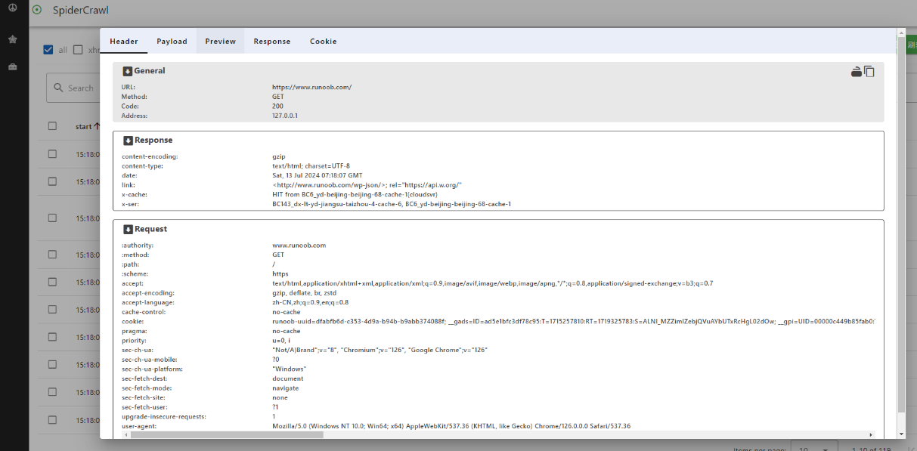The width and height of the screenshot is (917, 451).
Task: Click the curling stone icon in General panel
Action: pos(856,72)
